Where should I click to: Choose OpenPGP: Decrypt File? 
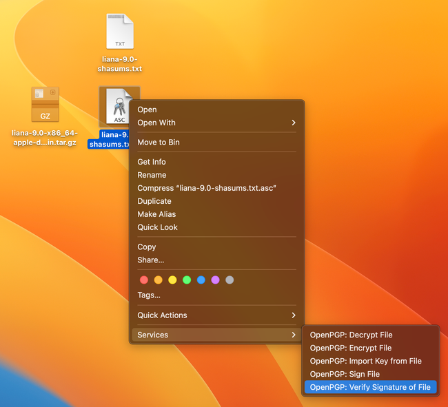[x=351, y=335]
